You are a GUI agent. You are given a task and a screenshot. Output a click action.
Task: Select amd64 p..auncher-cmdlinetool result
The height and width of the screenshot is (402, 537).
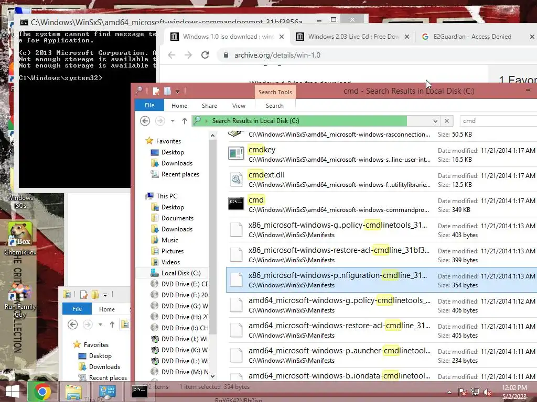point(382,355)
